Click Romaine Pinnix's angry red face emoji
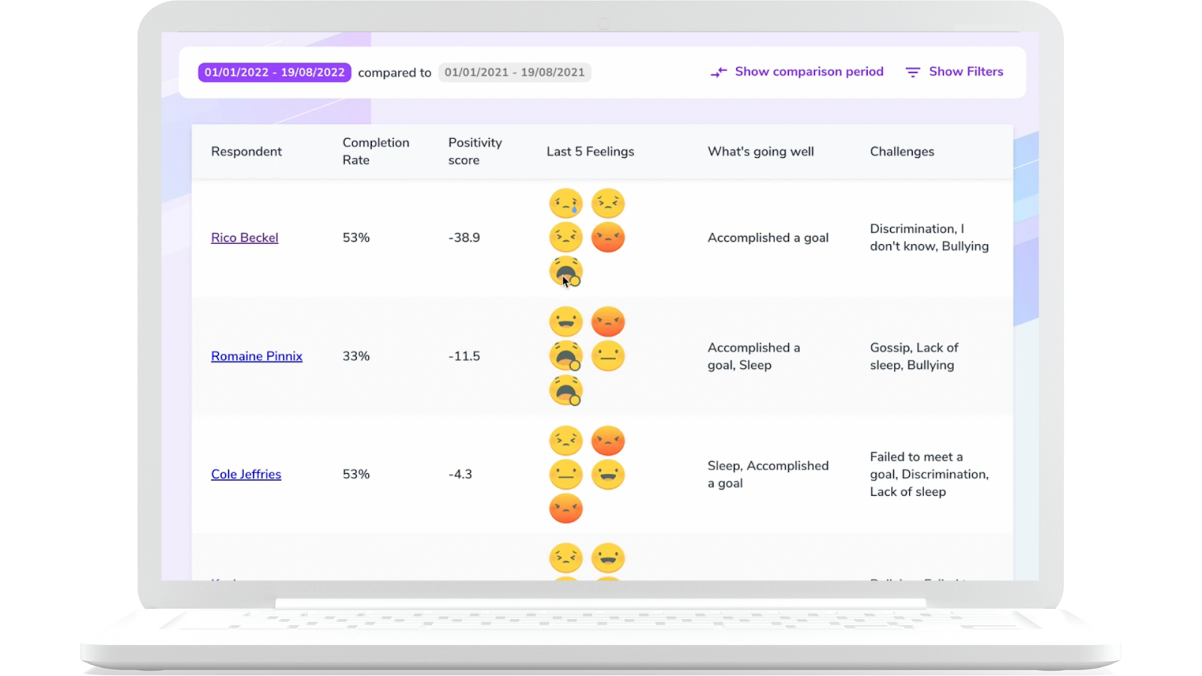The width and height of the screenshot is (1202, 676). pyautogui.click(x=608, y=321)
